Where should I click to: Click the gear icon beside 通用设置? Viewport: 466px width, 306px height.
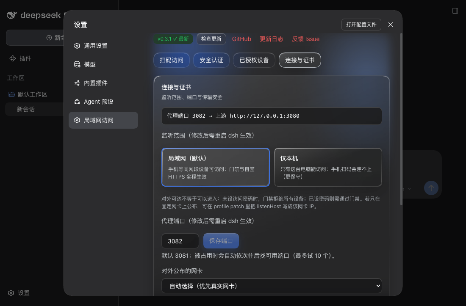tap(77, 46)
